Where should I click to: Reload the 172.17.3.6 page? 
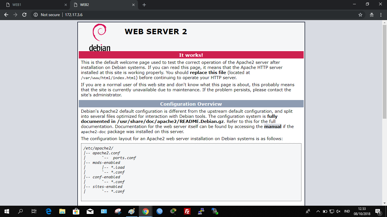click(24, 15)
